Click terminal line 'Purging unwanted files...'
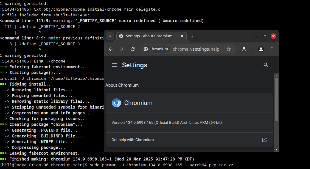Image resolution: width=310 pixels, height=169 pixels. point(39,96)
